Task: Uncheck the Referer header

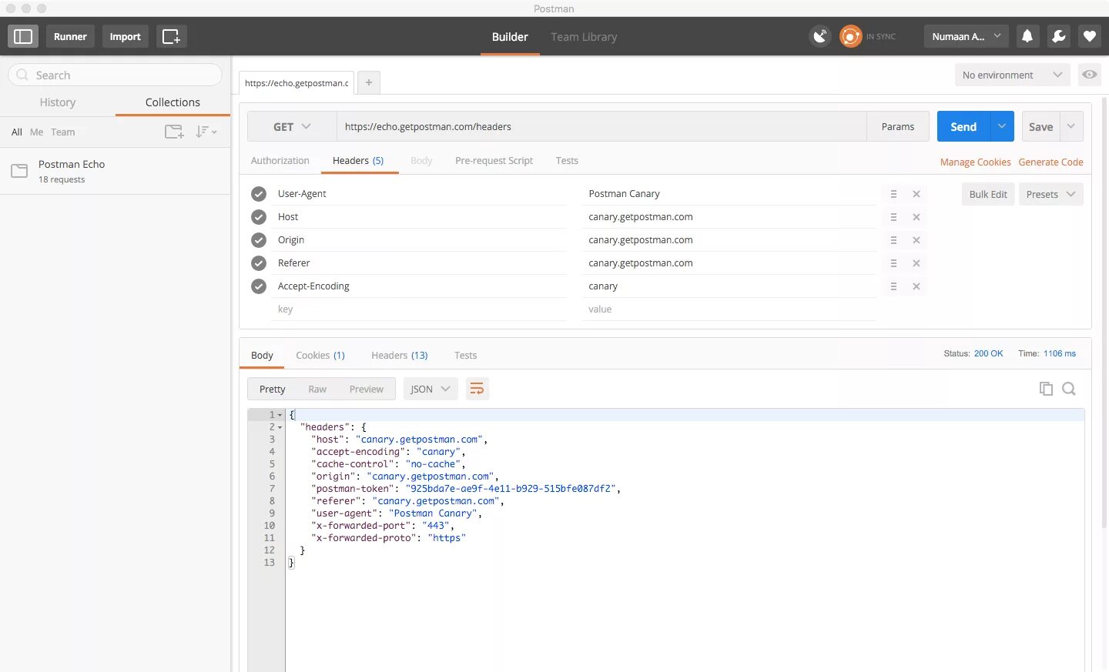Action: point(259,263)
